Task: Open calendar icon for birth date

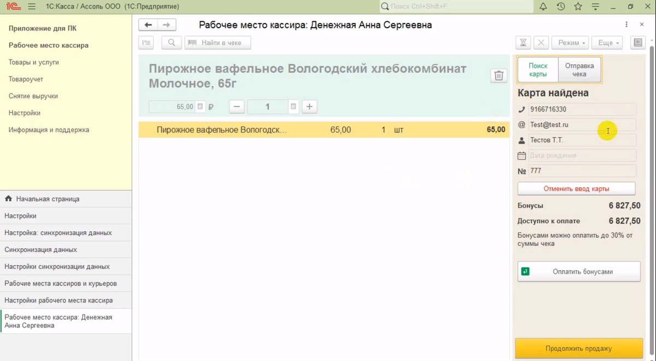Action: [522, 156]
